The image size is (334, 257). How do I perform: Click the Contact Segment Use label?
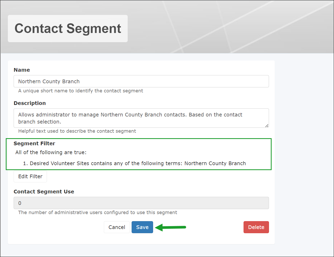pos(44,192)
